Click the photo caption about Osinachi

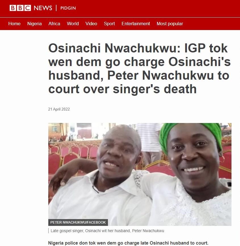pyautogui.click(x=107, y=231)
